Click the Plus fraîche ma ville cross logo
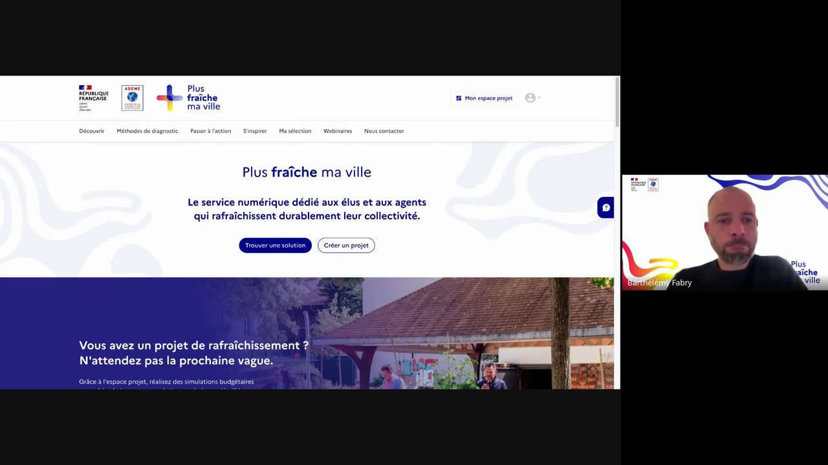828x465 pixels. 169,98
